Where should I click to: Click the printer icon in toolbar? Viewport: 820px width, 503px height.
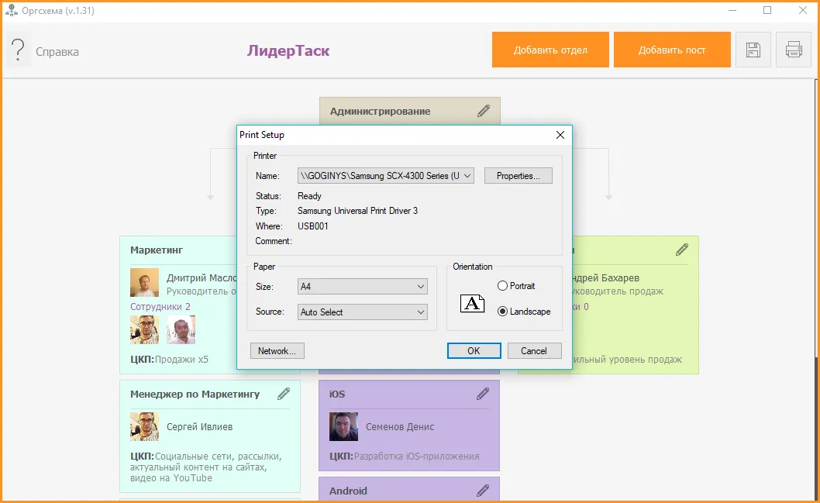pyautogui.click(x=794, y=50)
